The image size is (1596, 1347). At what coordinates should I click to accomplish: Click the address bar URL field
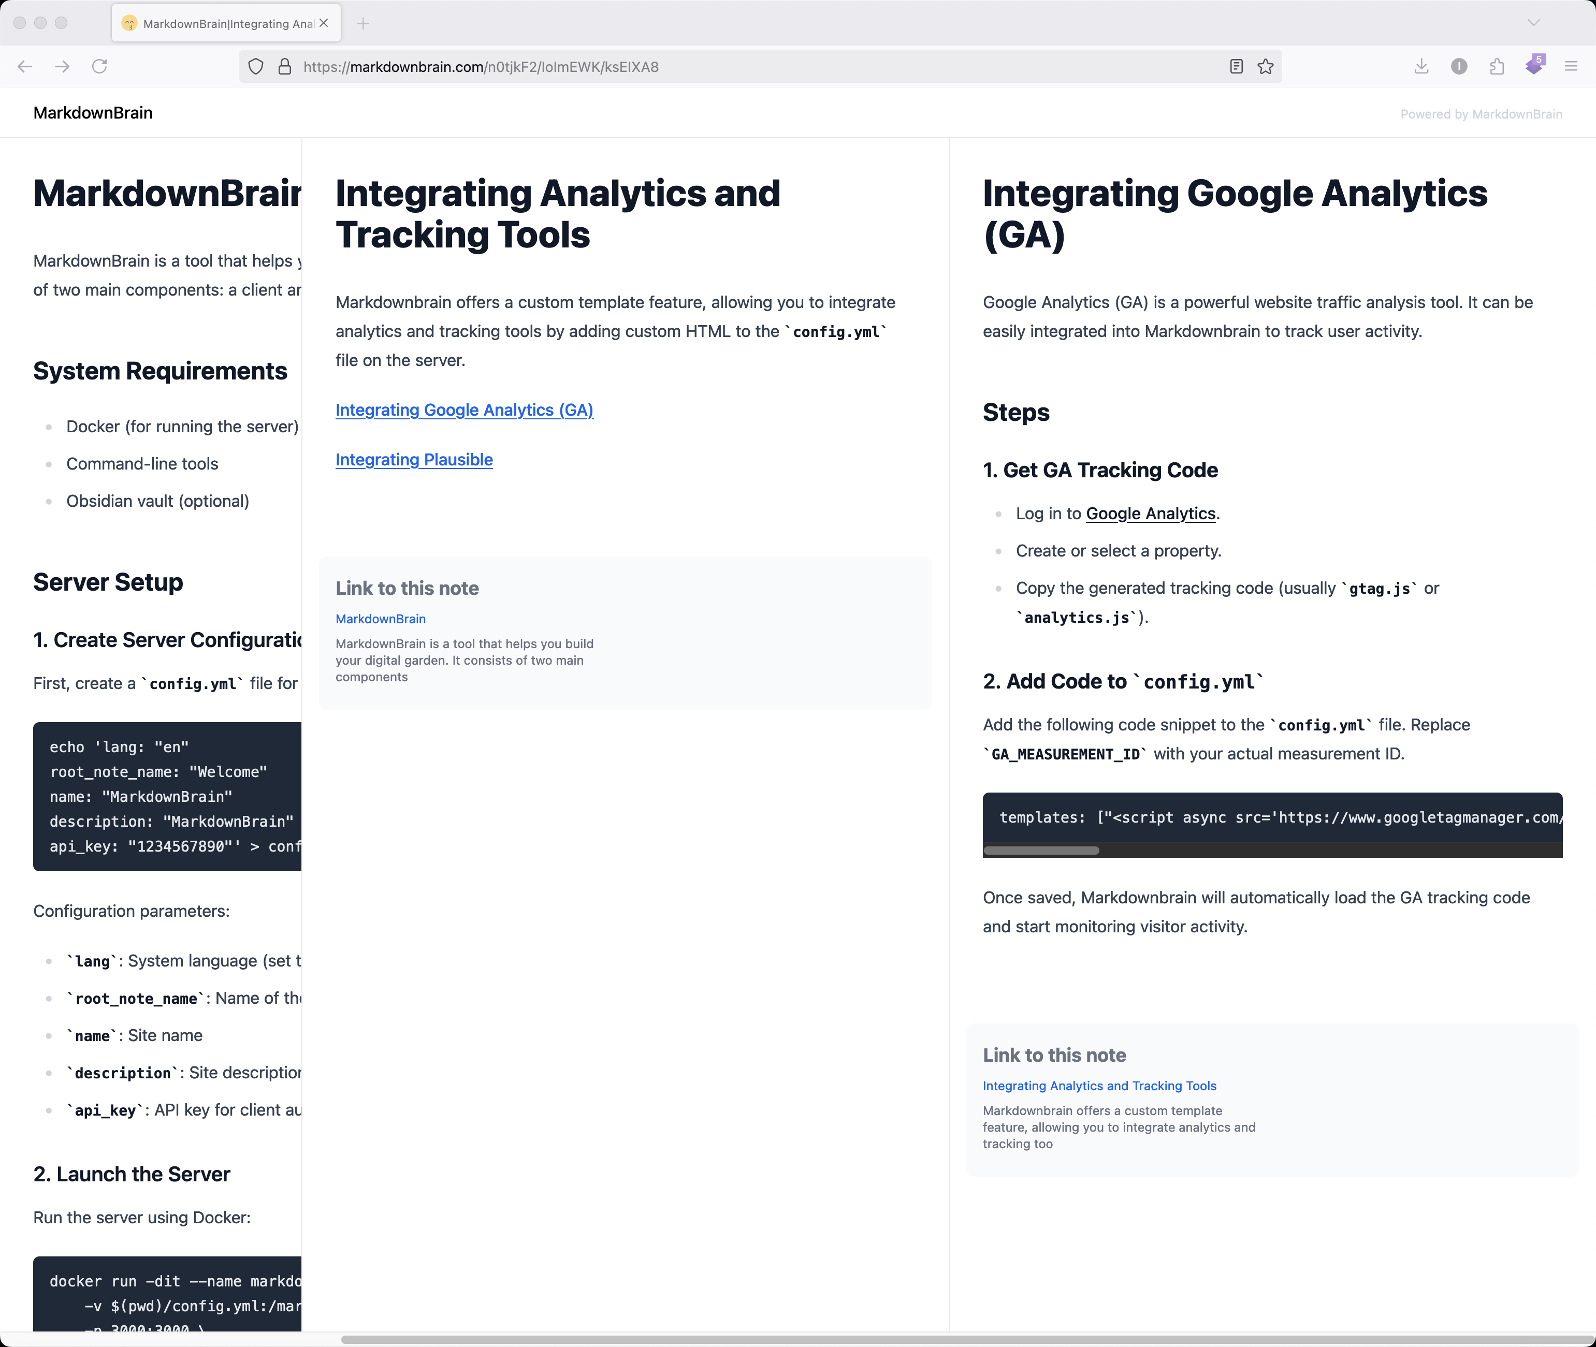[760, 66]
